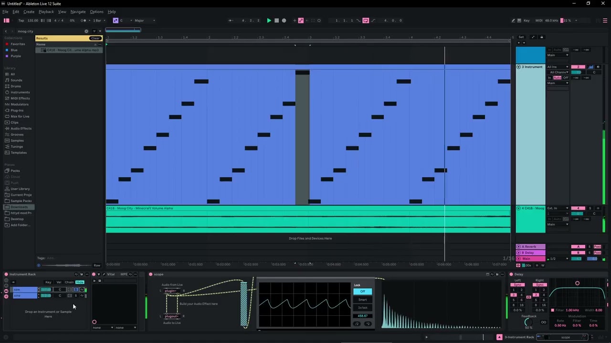Click the tempo value 131.00

tap(33, 20)
